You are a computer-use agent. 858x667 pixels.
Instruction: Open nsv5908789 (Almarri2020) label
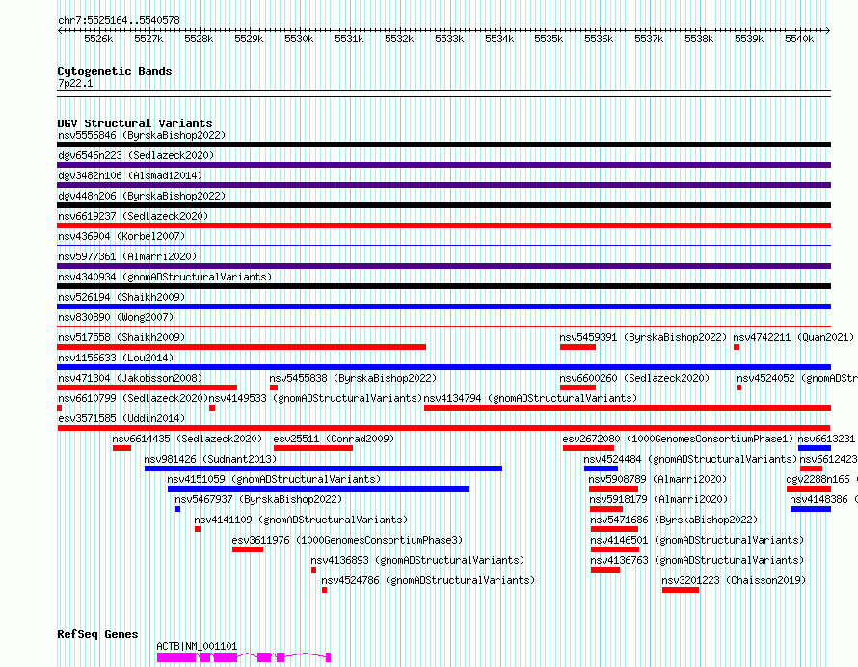point(657,479)
